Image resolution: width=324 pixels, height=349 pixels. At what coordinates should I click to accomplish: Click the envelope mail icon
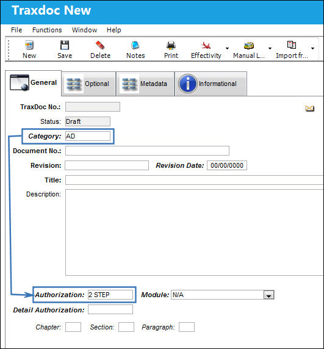point(309,109)
